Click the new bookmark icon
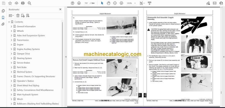The height and width of the screenshot is (108, 225). pyautogui.click(x=23, y=16)
